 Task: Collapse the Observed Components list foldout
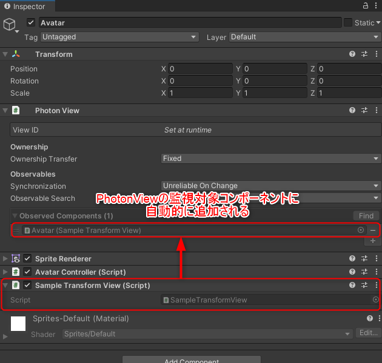[15, 215]
